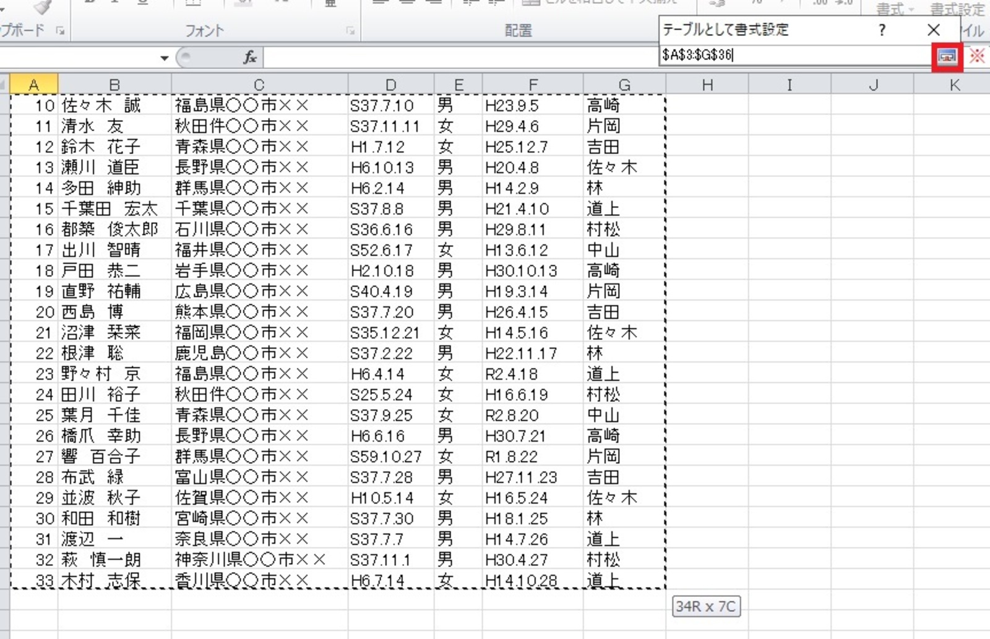The height and width of the screenshot is (639, 990).
Task: Click into the formula bar
Action: 461,58
